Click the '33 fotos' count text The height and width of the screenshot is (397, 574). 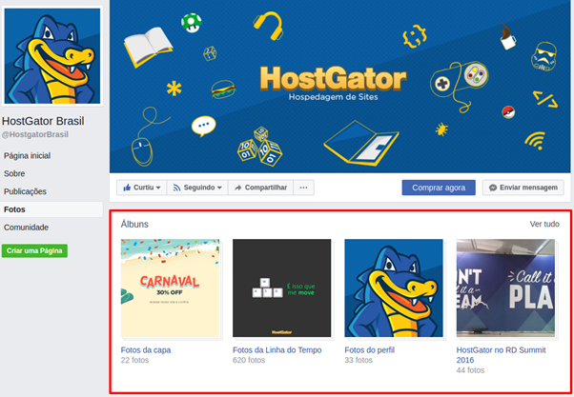(x=359, y=360)
